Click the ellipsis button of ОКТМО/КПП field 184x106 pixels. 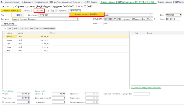coord(152,19)
